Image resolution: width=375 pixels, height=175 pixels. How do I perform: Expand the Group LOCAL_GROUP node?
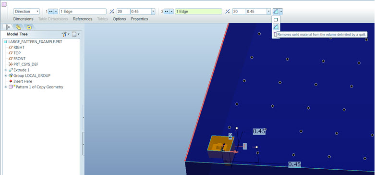click(6, 75)
